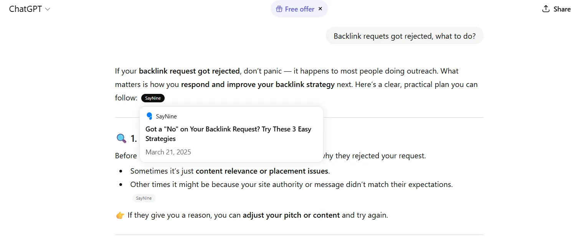
Task: Click bold text 'backlink request got rejected'
Action: (189, 71)
